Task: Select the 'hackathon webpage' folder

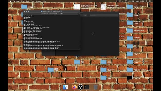Action: (x=130, y=70)
